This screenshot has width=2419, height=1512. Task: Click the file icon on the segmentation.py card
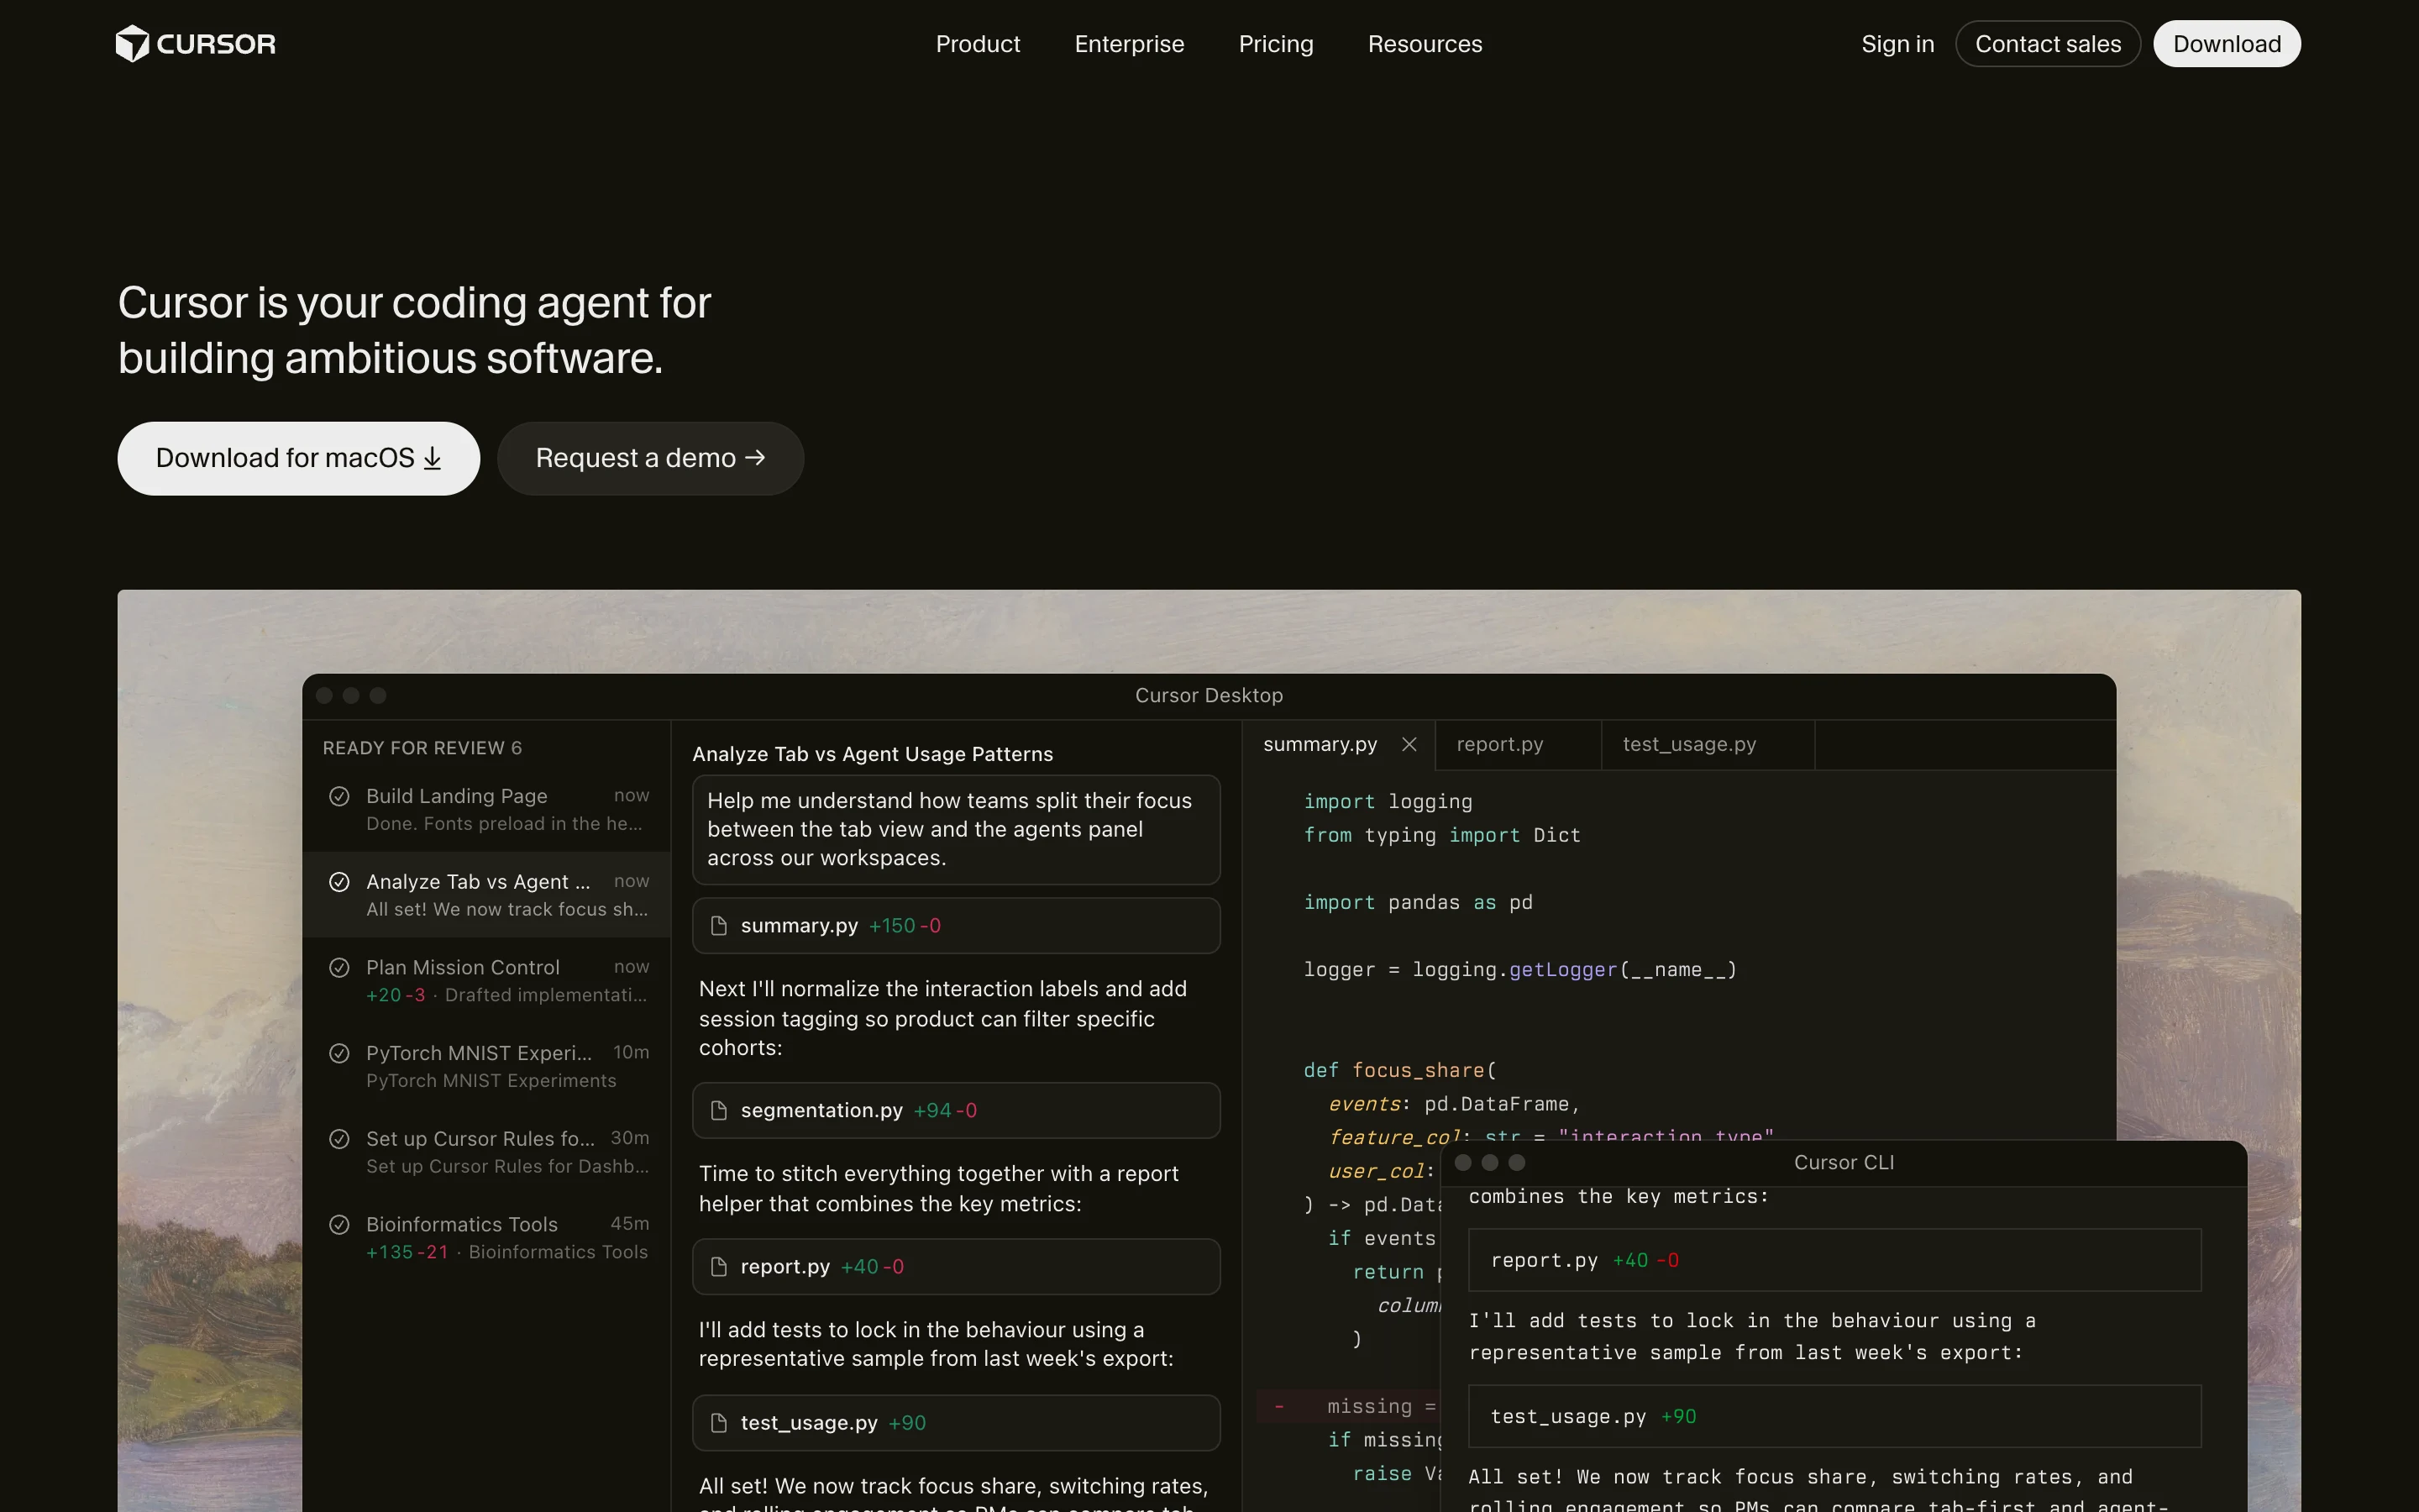click(719, 1111)
